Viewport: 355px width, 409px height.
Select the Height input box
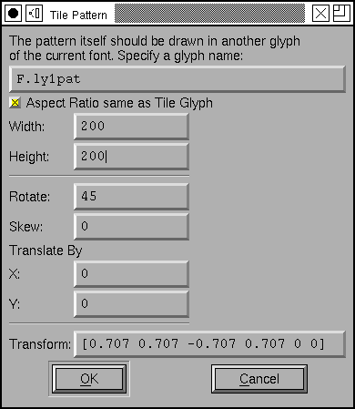click(x=131, y=157)
